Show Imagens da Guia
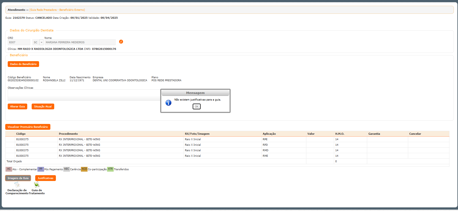Screen dimensions: 458x211 18,178
